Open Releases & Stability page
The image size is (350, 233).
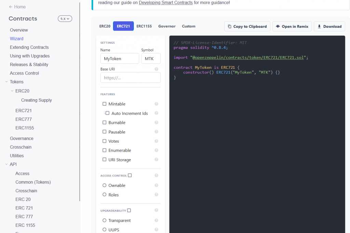(x=29, y=65)
